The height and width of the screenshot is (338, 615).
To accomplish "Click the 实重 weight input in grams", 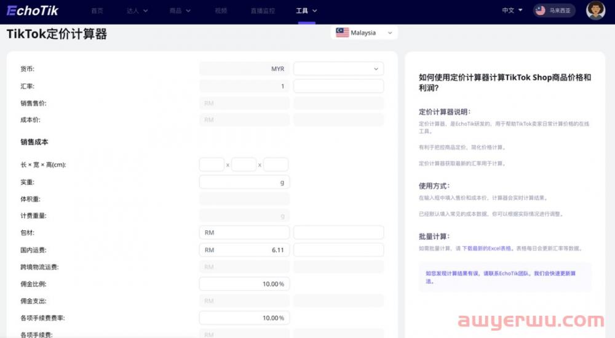I will pyautogui.click(x=244, y=182).
